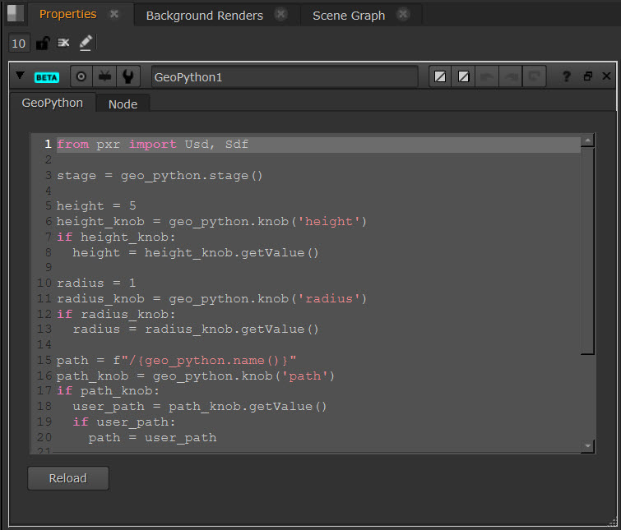Image resolution: width=621 pixels, height=530 pixels.
Task: Switch to the Node tab
Action: click(123, 104)
